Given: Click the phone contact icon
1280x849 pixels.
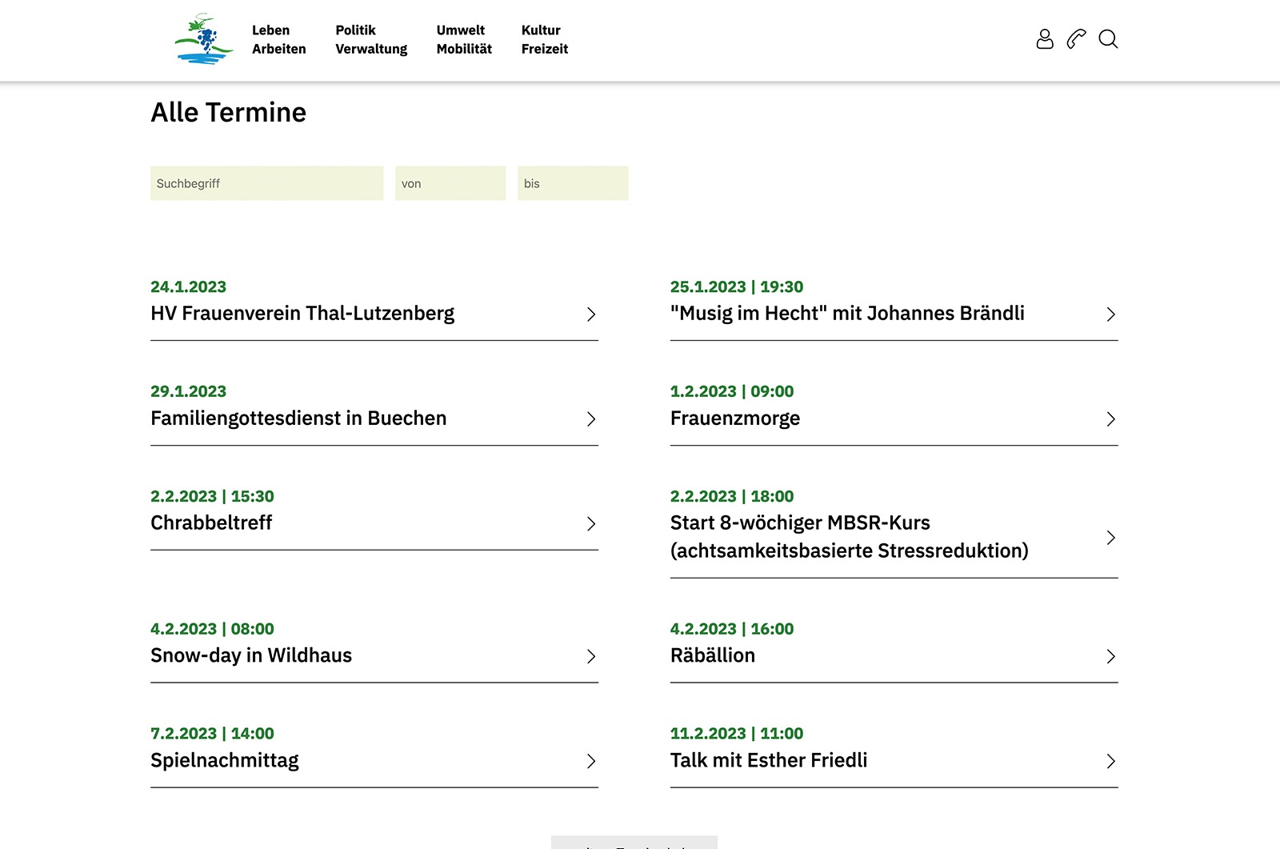Looking at the screenshot, I should 1076,39.
